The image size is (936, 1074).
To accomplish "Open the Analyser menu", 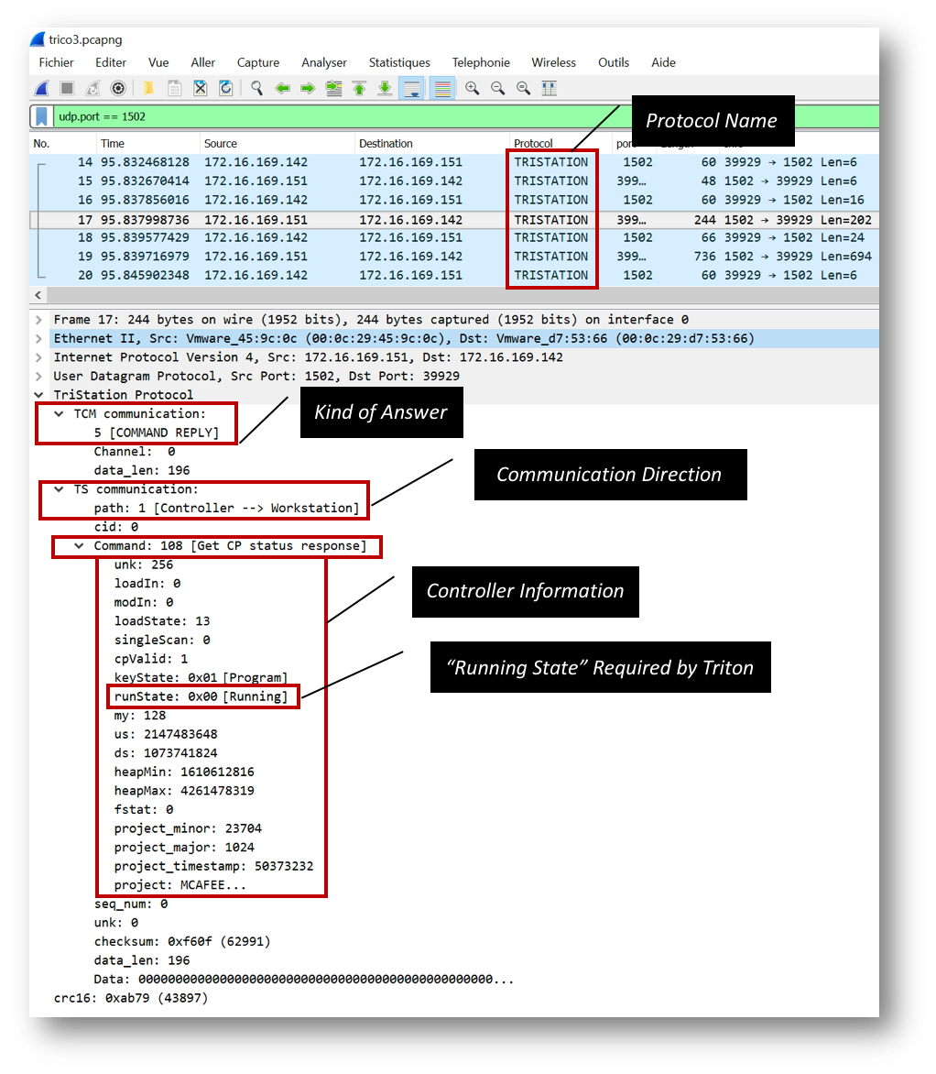I will (324, 62).
